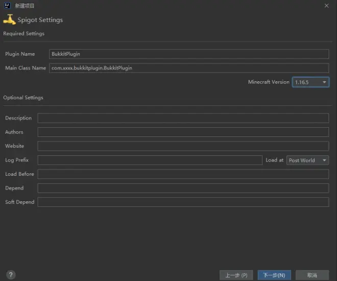Close the new project dialog
Image resolution: width=337 pixels, height=281 pixels.
click(x=326, y=6)
